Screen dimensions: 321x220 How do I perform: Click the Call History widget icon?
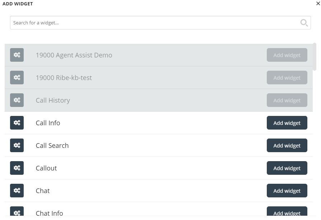tap(17, 100)
